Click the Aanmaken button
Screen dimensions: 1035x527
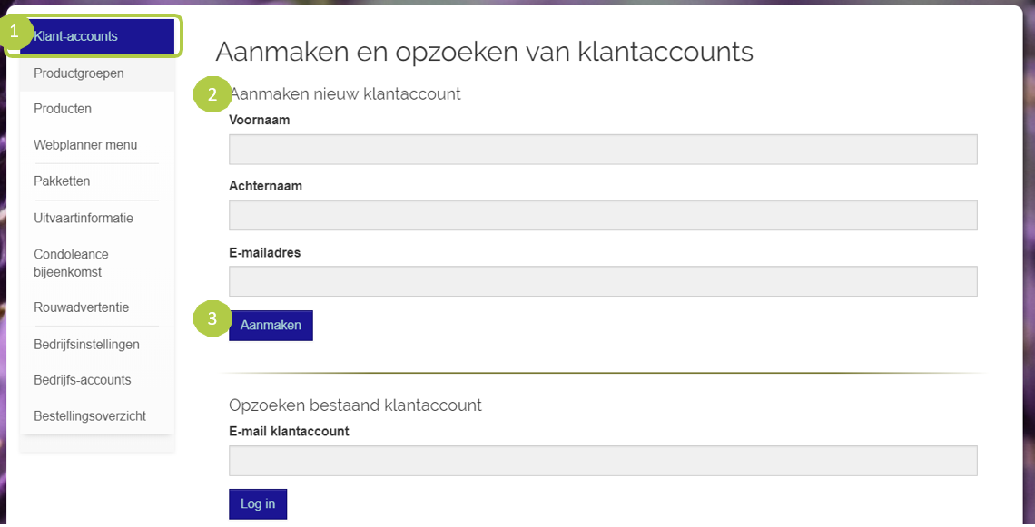tap(271, 326)
